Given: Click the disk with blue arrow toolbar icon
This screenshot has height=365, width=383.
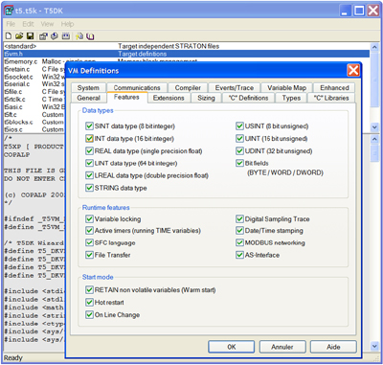Looking at the screenshot, I should [55, 36].
